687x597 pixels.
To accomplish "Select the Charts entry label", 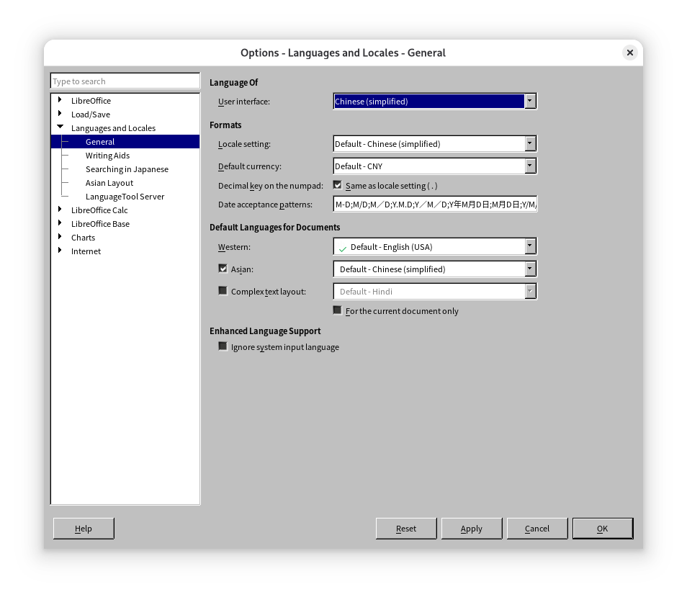I will click(x=83, y=238).
